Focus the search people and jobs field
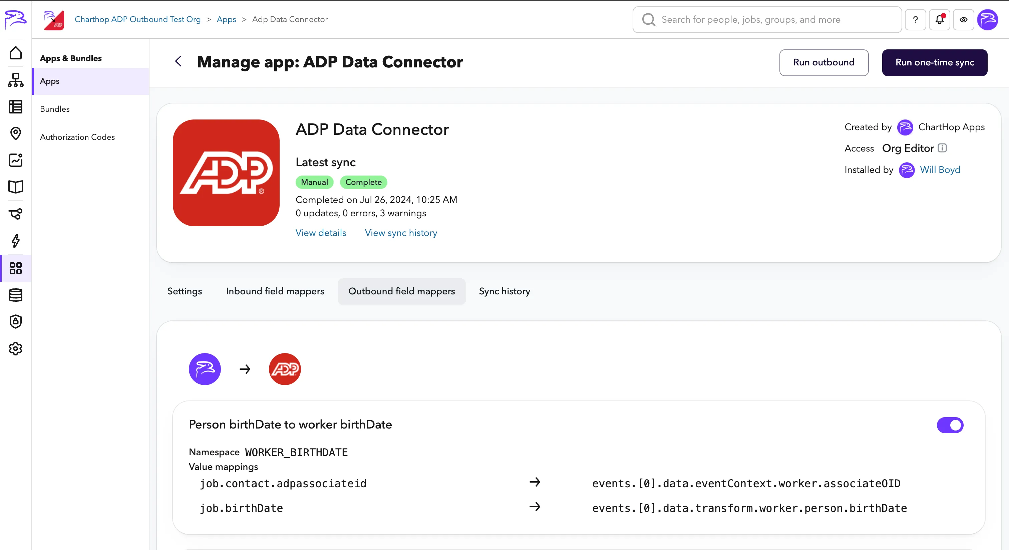Image resolution: width=1009 pixels, height=550 pixels. coord(767,20)
